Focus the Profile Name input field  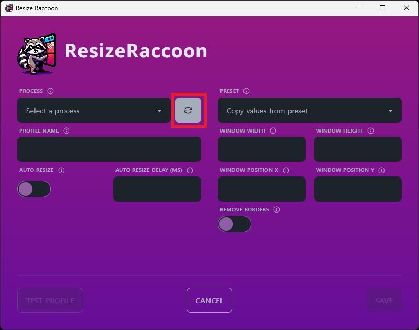pos(109,149)
